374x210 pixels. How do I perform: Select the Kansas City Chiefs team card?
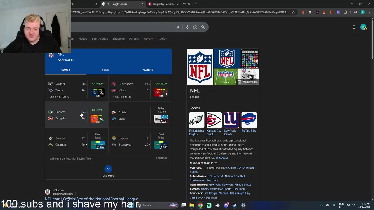214,124
